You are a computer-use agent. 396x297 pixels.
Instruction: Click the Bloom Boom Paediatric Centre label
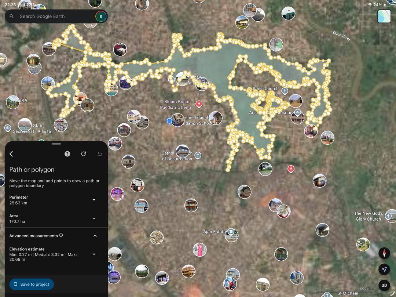tap(177, 104)
